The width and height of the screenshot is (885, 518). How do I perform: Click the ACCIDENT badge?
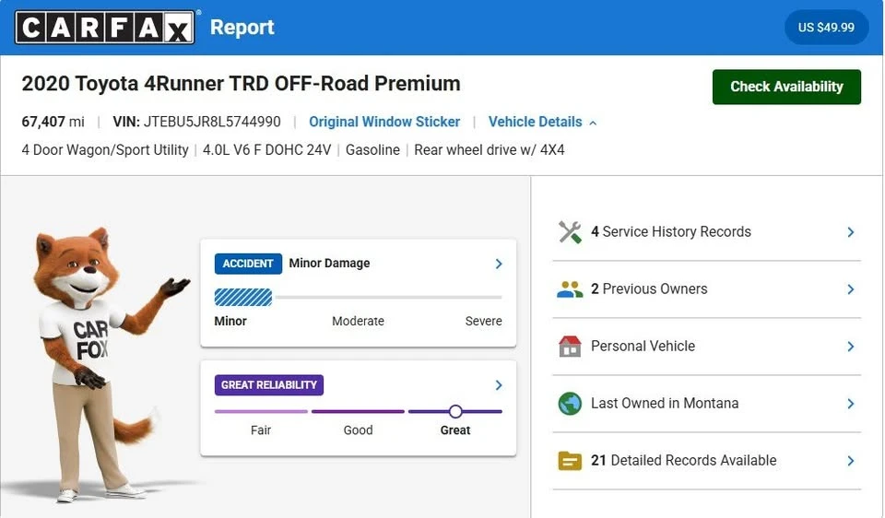click(248, 264)
